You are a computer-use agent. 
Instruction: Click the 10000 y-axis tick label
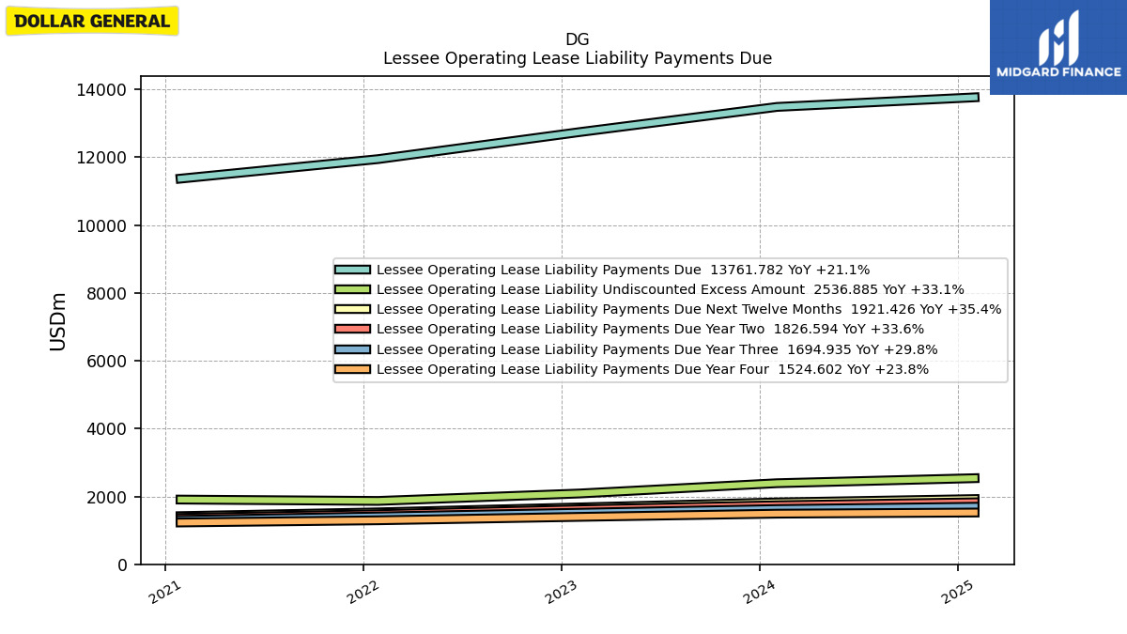pyautogui.click(x=103, y=225)
